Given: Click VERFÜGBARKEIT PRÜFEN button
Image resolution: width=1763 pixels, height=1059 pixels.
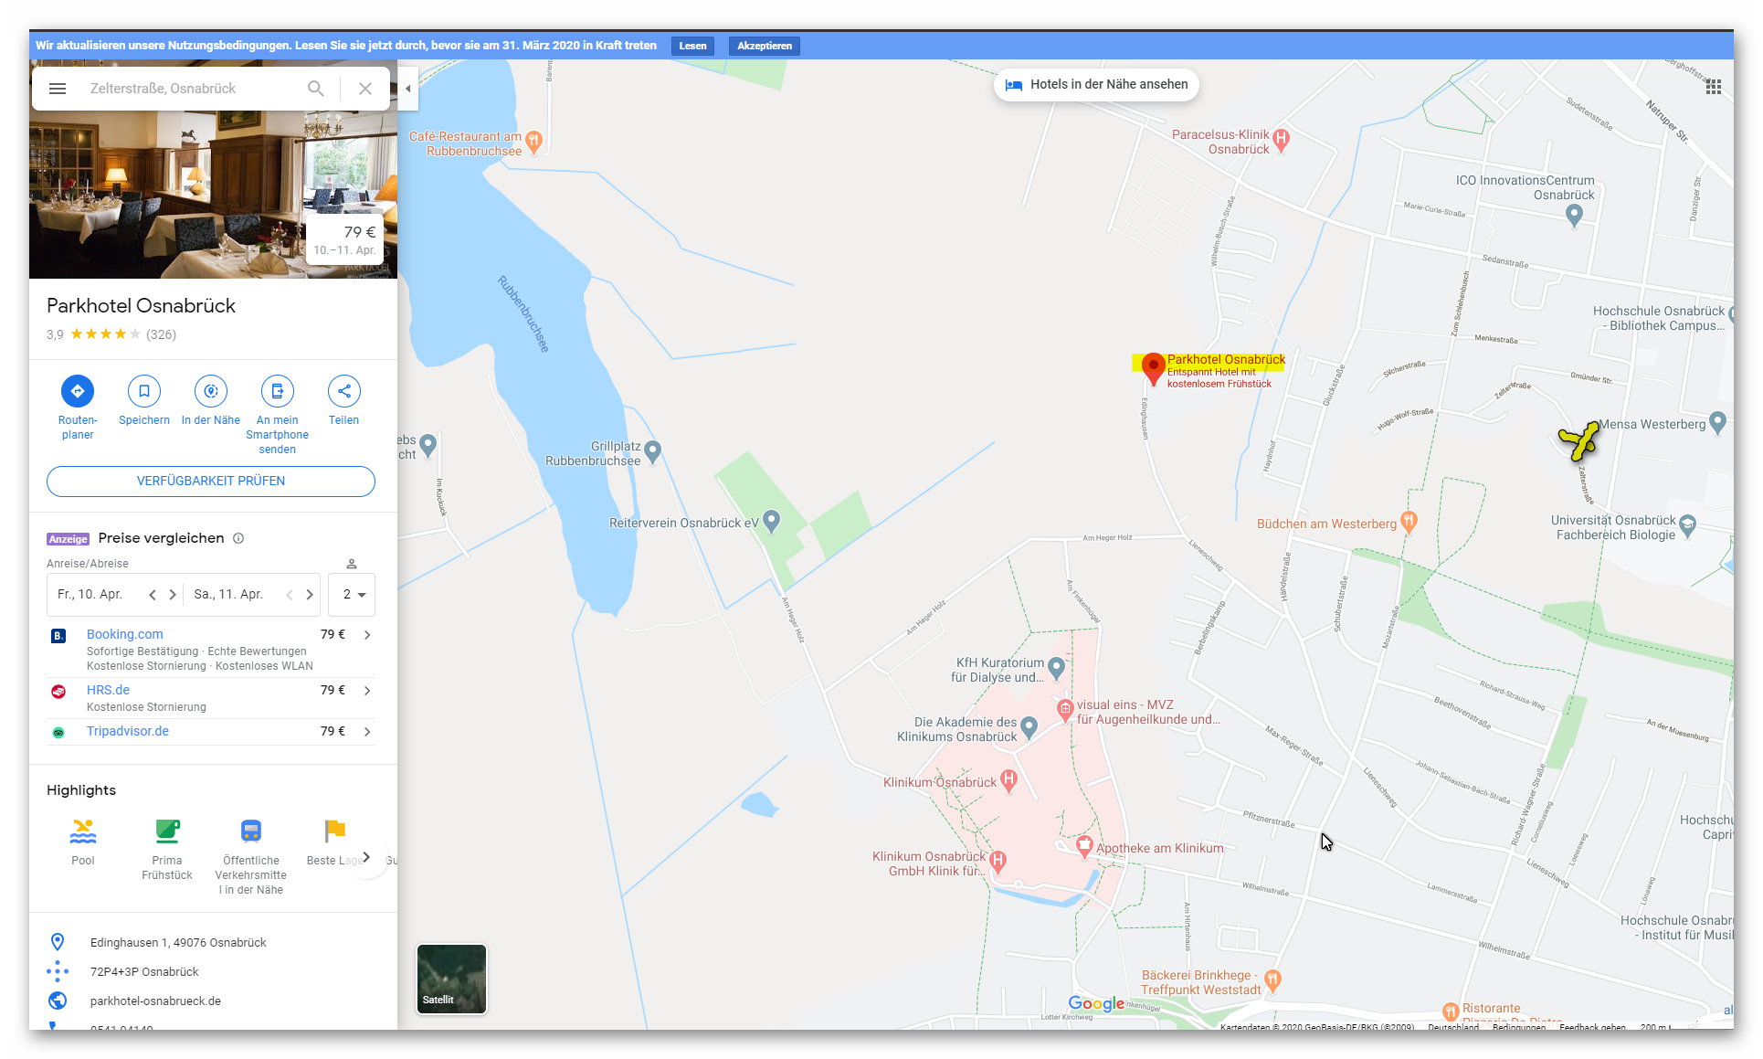Looking at the screenshot, I should tap(211, 482).
